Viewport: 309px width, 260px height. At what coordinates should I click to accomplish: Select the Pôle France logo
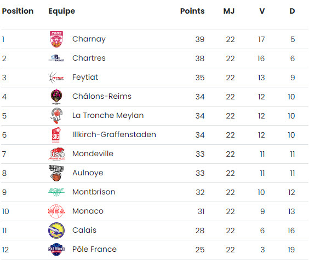[x=56, y=250]
